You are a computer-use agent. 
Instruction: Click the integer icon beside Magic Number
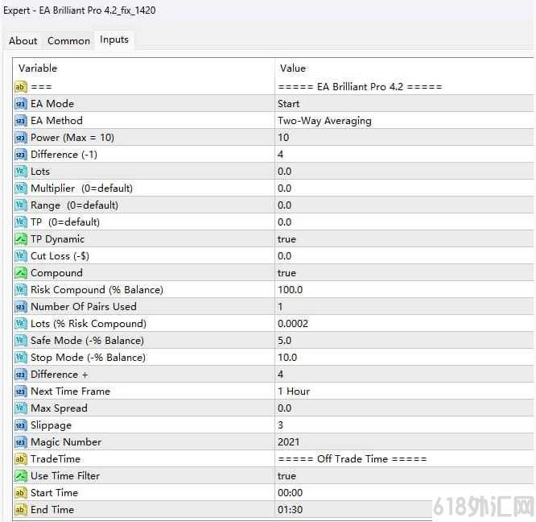20,442
